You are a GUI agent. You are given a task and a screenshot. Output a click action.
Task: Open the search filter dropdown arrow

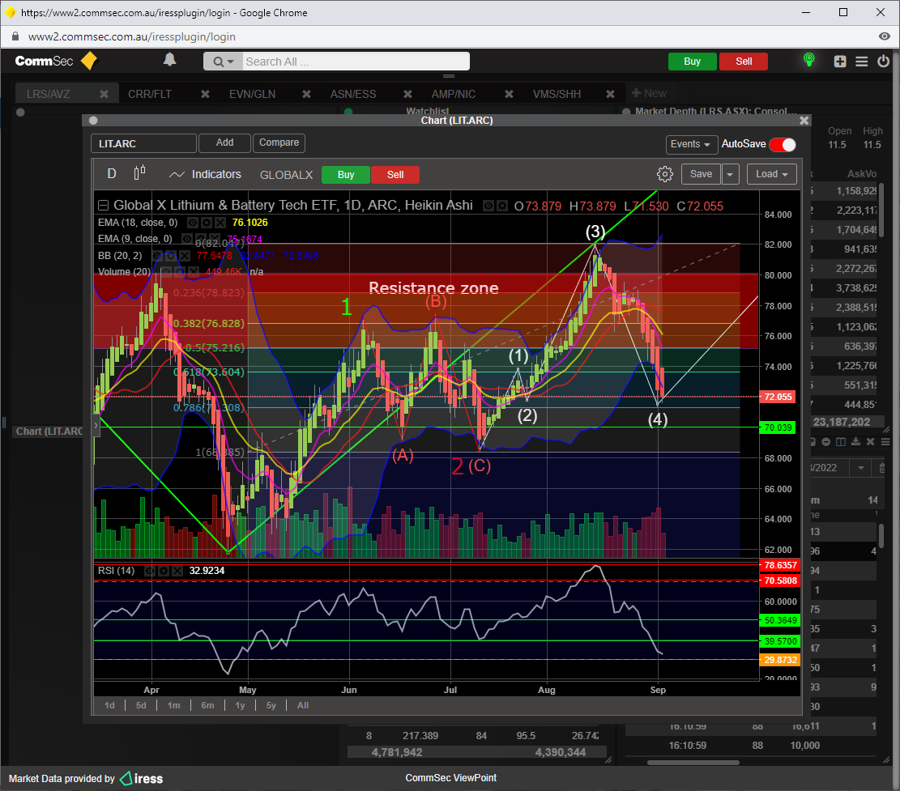coord(231,62)
